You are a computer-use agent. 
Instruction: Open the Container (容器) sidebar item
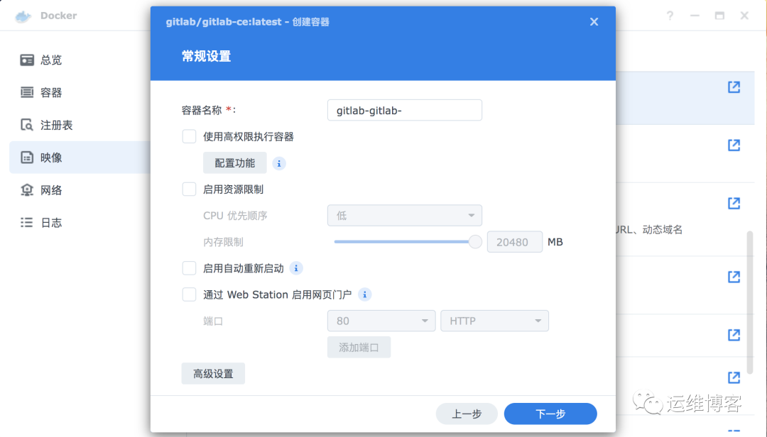(78, 92)
